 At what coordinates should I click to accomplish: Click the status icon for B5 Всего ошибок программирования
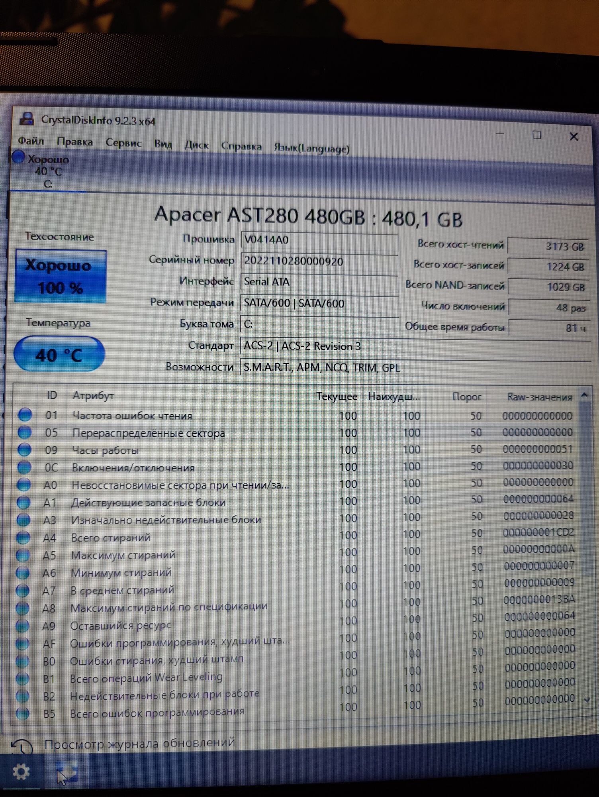[22, 713]
